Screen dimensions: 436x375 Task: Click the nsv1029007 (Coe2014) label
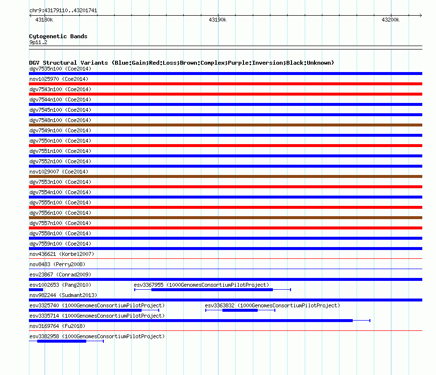point(59,172)
